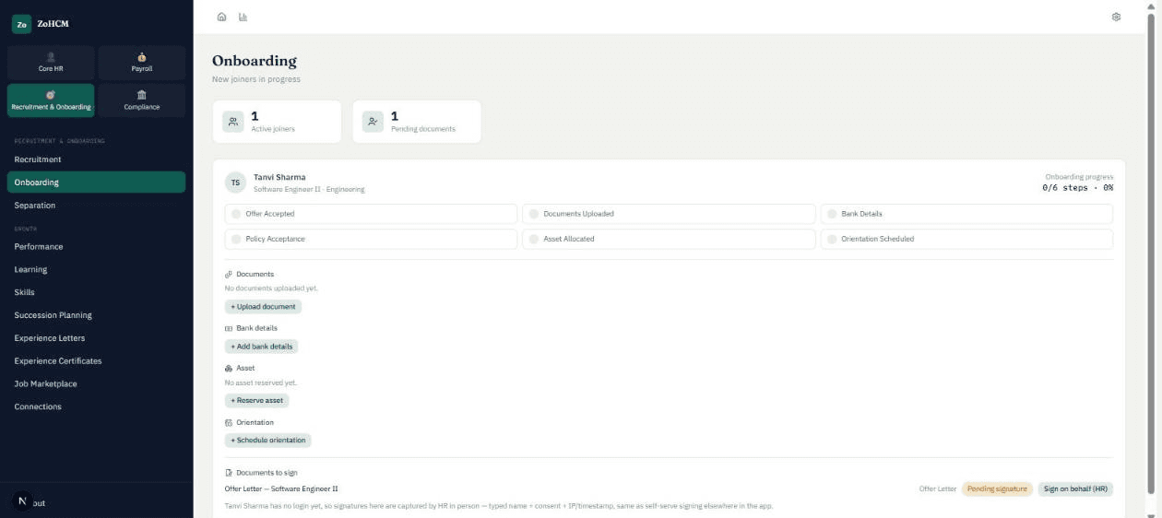This screenshot has width=1162, height=518.
Task: Open the home icon in top bar
Action: (x=221, y=17)
